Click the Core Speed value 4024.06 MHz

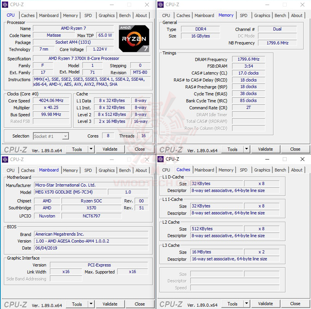point(51,101)
